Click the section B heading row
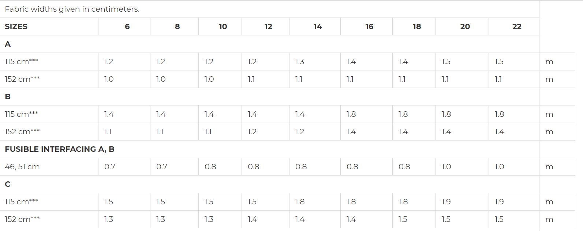The height and width of the screenshot is (231, 583). (269, 97)
